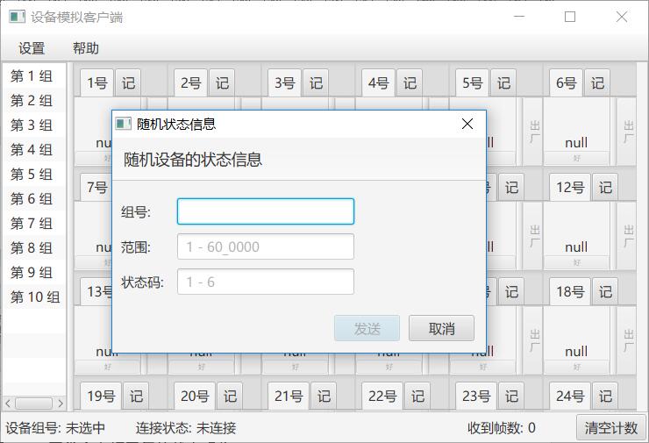Click the 记 button next to 22号
The width and height of the screenshot is (649, 443).
click(x=418, y=396)
